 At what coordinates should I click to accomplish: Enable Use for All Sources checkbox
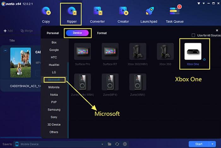coord(193,35)
